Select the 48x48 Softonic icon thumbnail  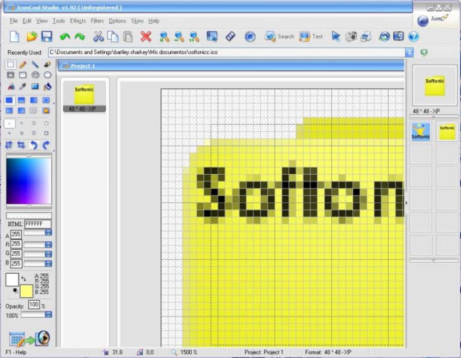[x=83, y=94]
